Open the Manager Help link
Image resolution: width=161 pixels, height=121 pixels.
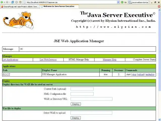[110, 59]
